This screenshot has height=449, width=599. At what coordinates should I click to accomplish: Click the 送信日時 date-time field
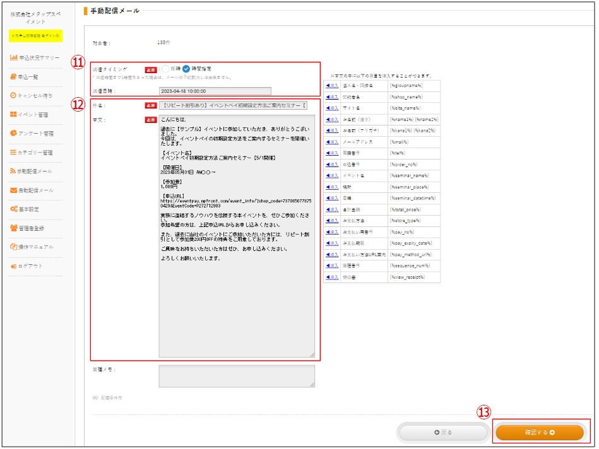[x=215, y=91]
